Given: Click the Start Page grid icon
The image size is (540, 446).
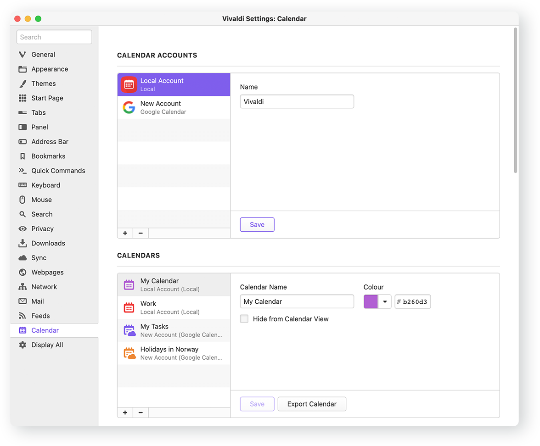Looking at the screenshot, I should (22, 98).
